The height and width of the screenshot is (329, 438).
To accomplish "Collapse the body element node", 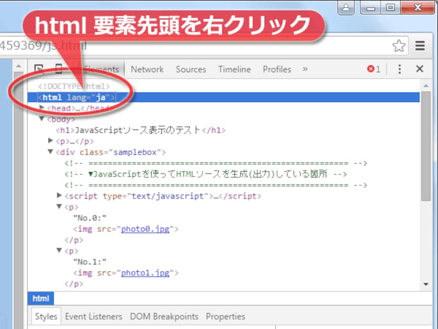I will [43, 119].
